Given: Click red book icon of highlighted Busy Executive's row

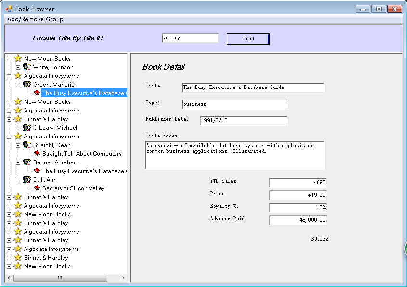Looking at the screenshot, I should [37, 93].
